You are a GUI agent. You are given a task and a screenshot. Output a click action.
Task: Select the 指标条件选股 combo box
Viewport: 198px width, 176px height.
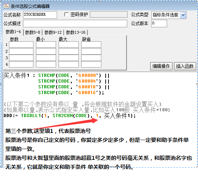(x=169, y=15)
